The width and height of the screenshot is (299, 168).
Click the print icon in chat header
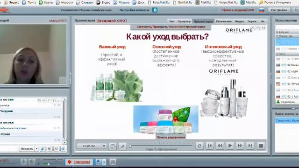[x=44, y=100]
